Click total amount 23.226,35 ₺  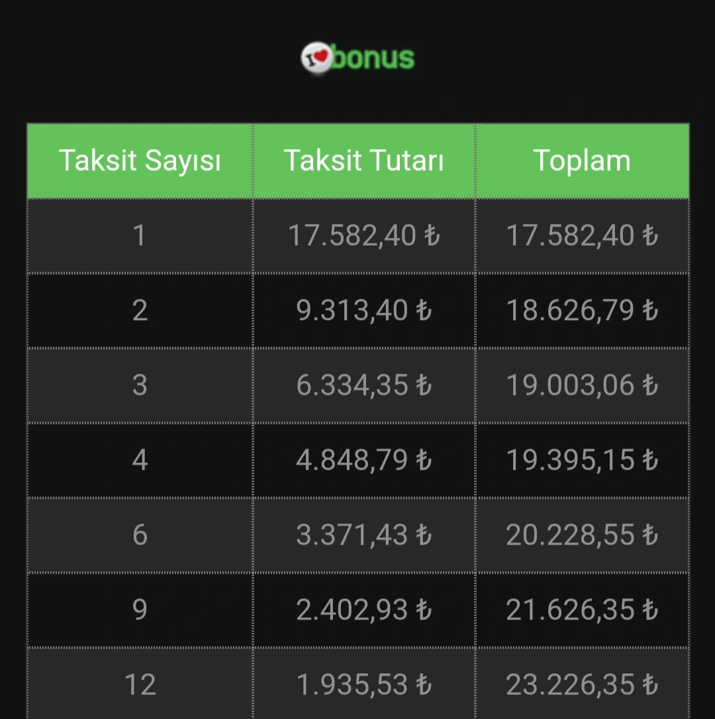click(x=582, y=684)
